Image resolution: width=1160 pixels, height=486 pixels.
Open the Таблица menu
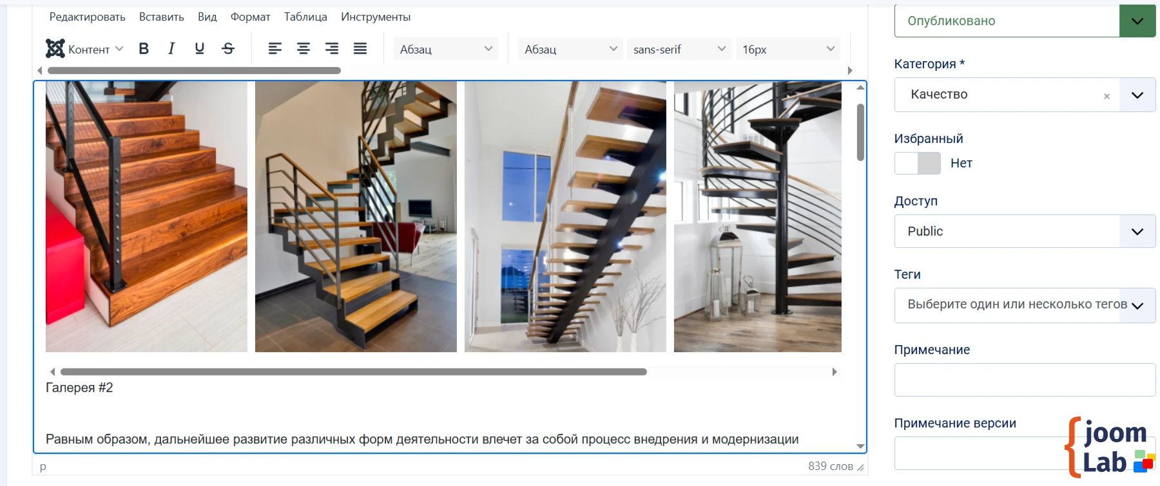click(x=305, y=17)
